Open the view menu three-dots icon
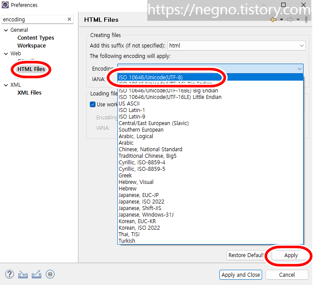 click(306, 20)
